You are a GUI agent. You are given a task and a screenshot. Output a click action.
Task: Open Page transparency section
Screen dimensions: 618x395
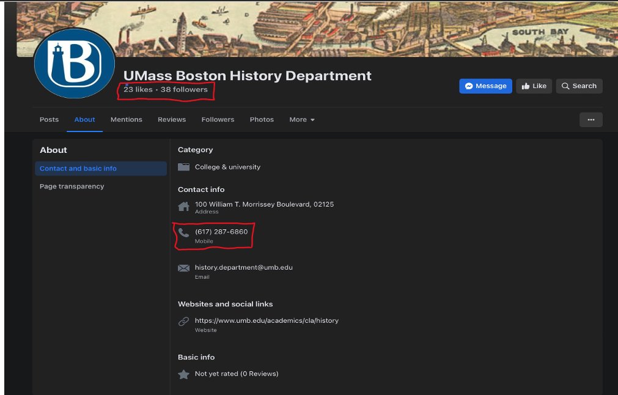tap(72, 186)
